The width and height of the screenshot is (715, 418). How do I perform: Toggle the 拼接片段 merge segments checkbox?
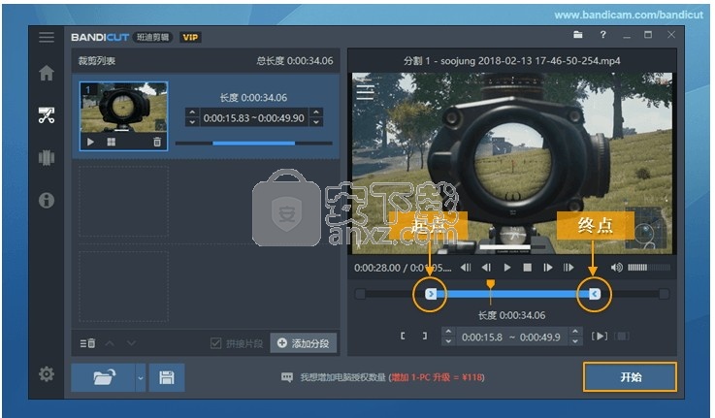(215, 343)
